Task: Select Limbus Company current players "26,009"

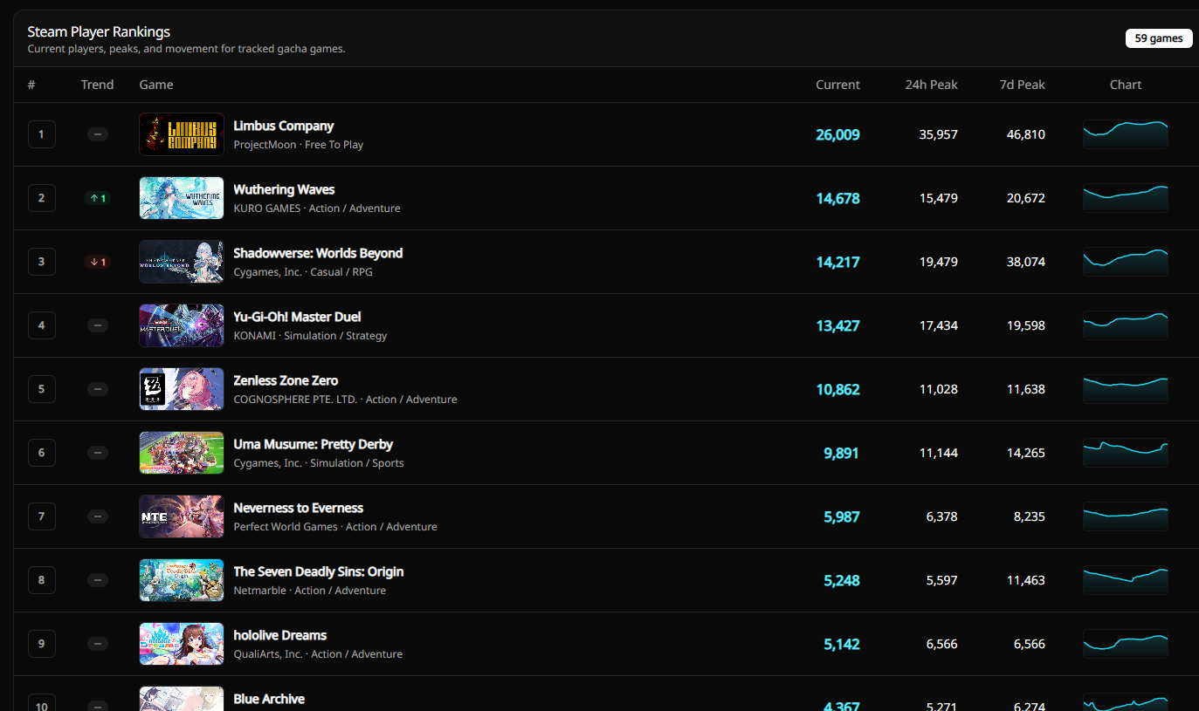Action: (x=837, y=134)
